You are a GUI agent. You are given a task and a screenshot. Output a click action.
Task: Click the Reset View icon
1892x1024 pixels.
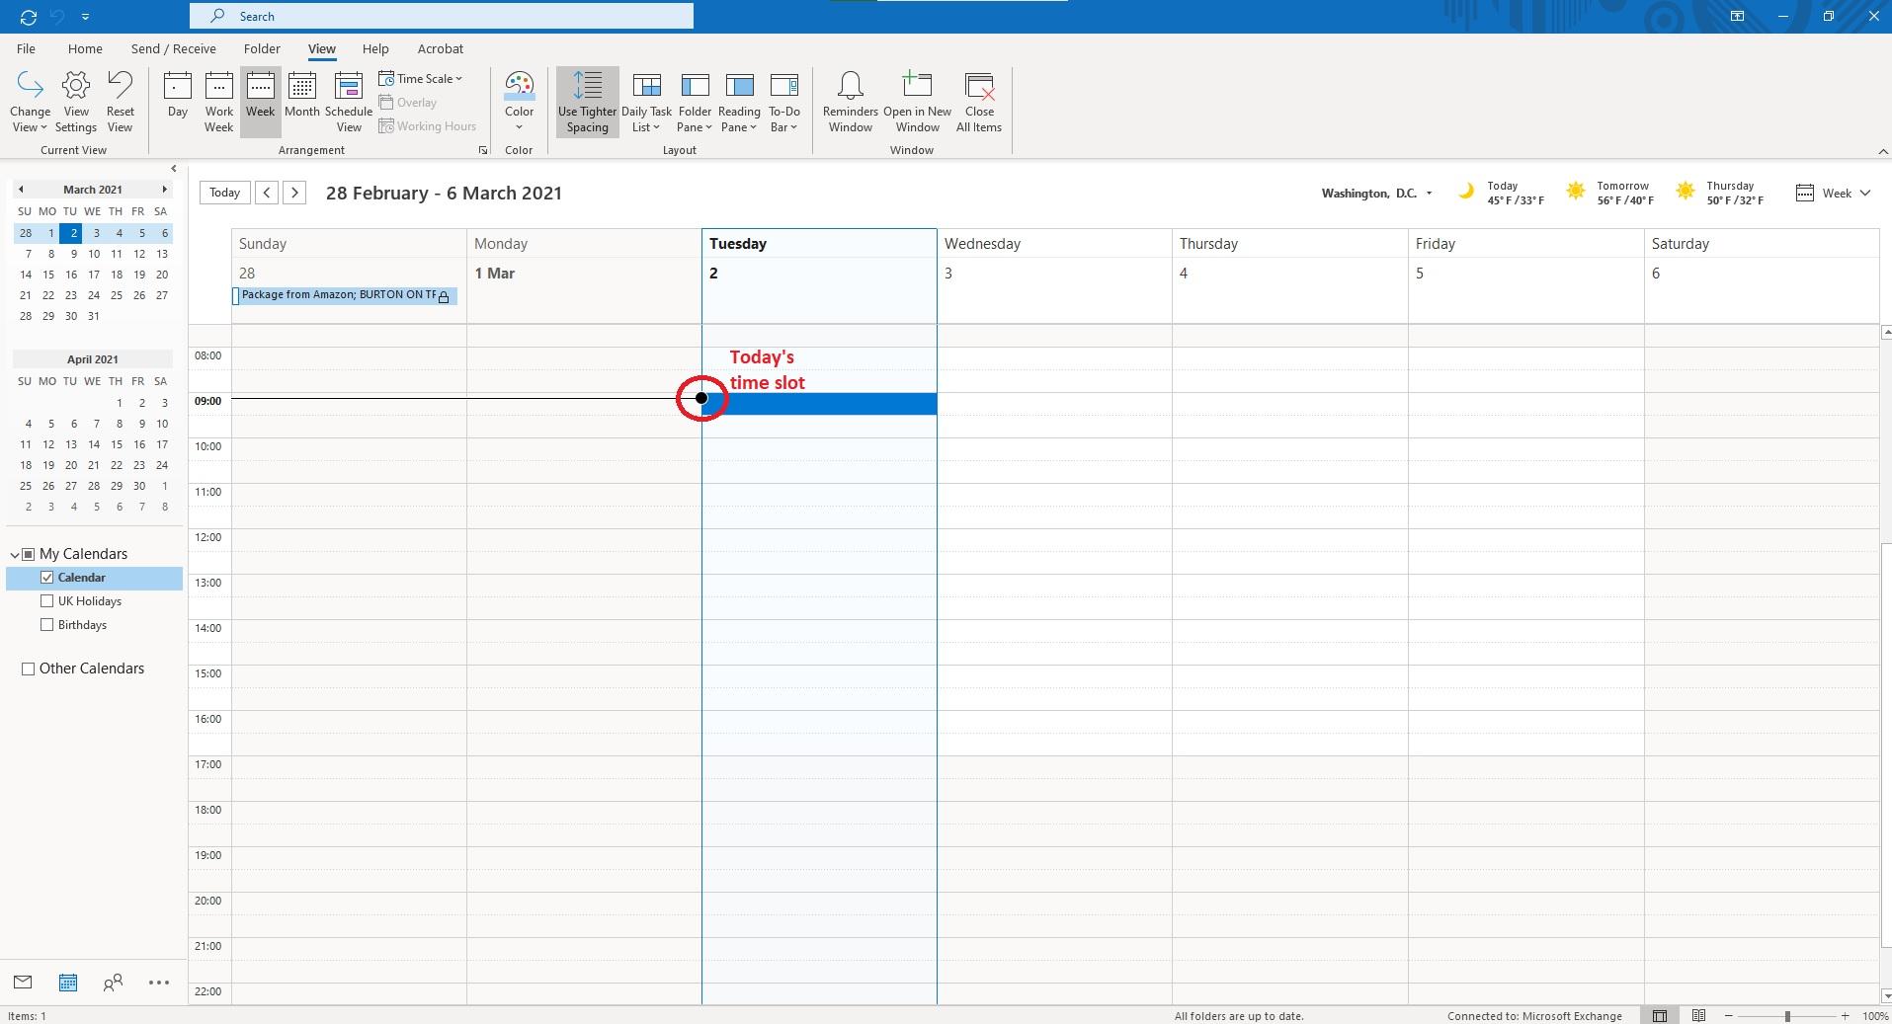coord(120,102)
